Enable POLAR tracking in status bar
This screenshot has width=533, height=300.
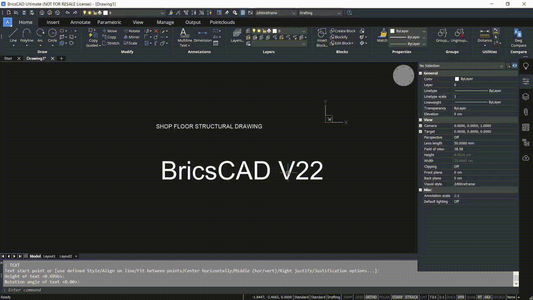[x=385, y=297]
